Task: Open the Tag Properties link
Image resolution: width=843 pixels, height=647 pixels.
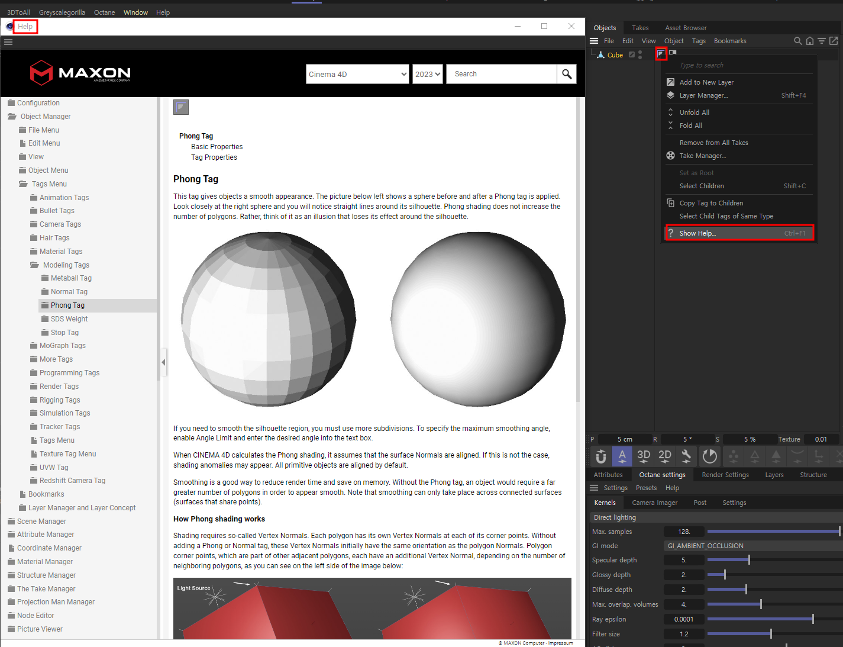Action: tap(214, 157)
